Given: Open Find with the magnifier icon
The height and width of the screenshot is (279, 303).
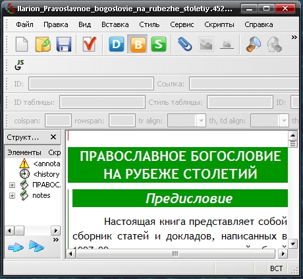Looking at the screenshot, I should (x=254, y=44).
